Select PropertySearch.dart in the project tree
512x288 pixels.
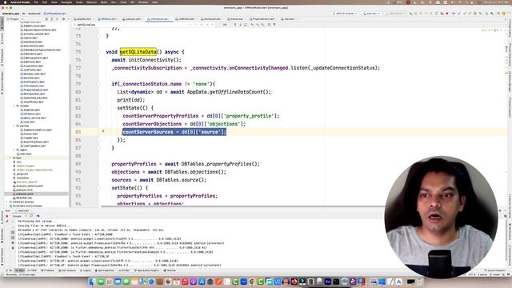35,90
